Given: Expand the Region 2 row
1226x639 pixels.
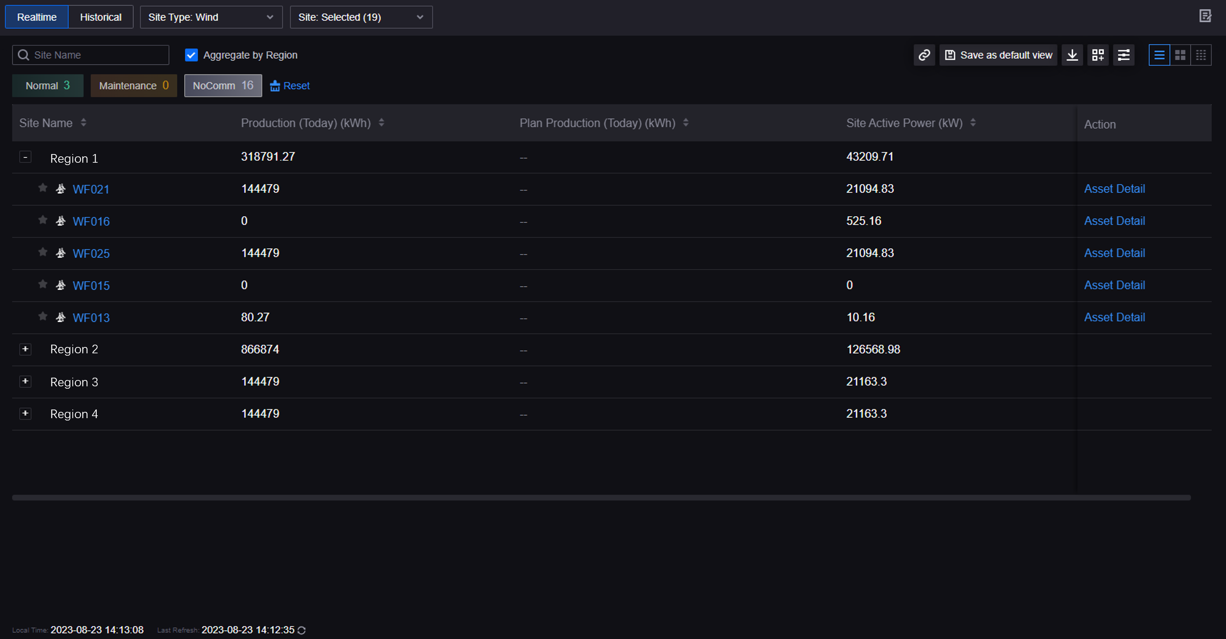Looking at the screenshot, I should pyautogui.click(x=25, y=349).
